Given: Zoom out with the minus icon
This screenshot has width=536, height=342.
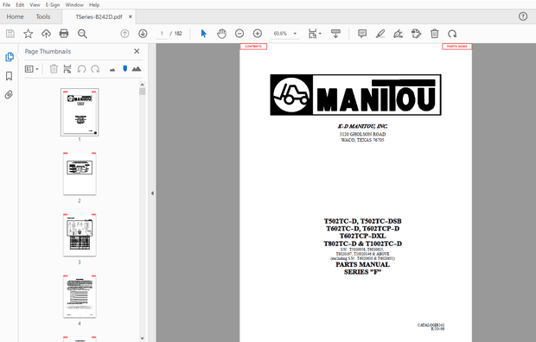Looking at the screenshot, I should (239, 34).
